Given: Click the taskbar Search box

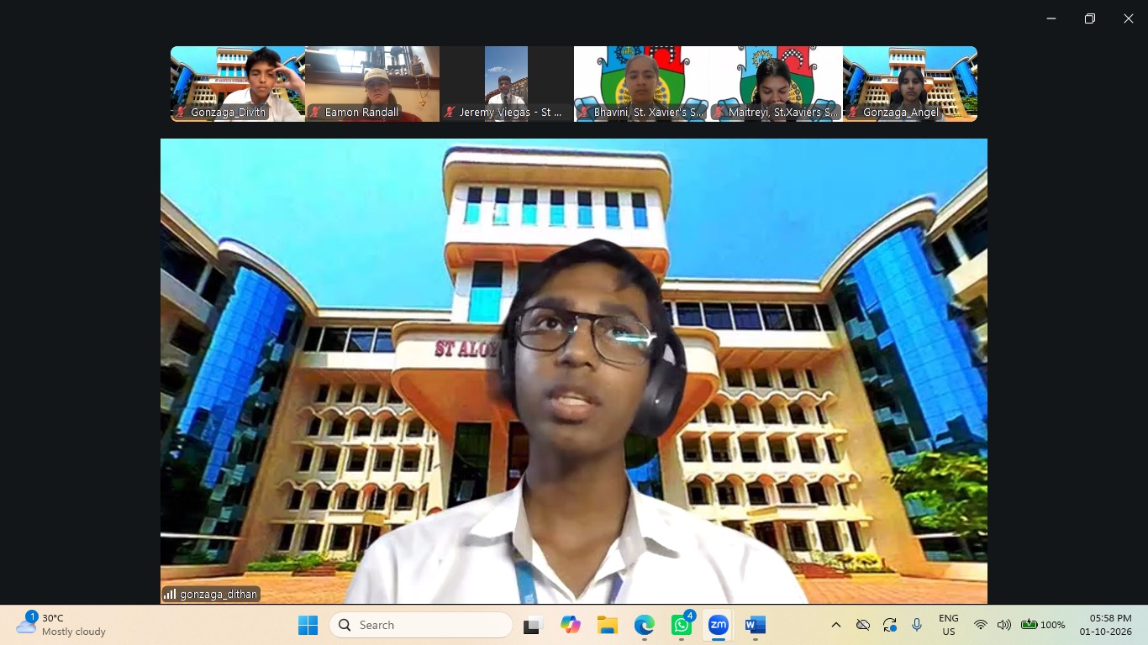Looking at the screenshot, I should 421,625.
